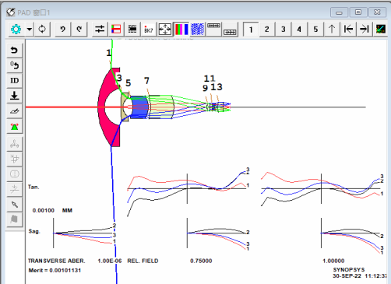Expand the dropdown arrow beside the gear
Viewport: 391px width, 284px height.
[30, 29]
